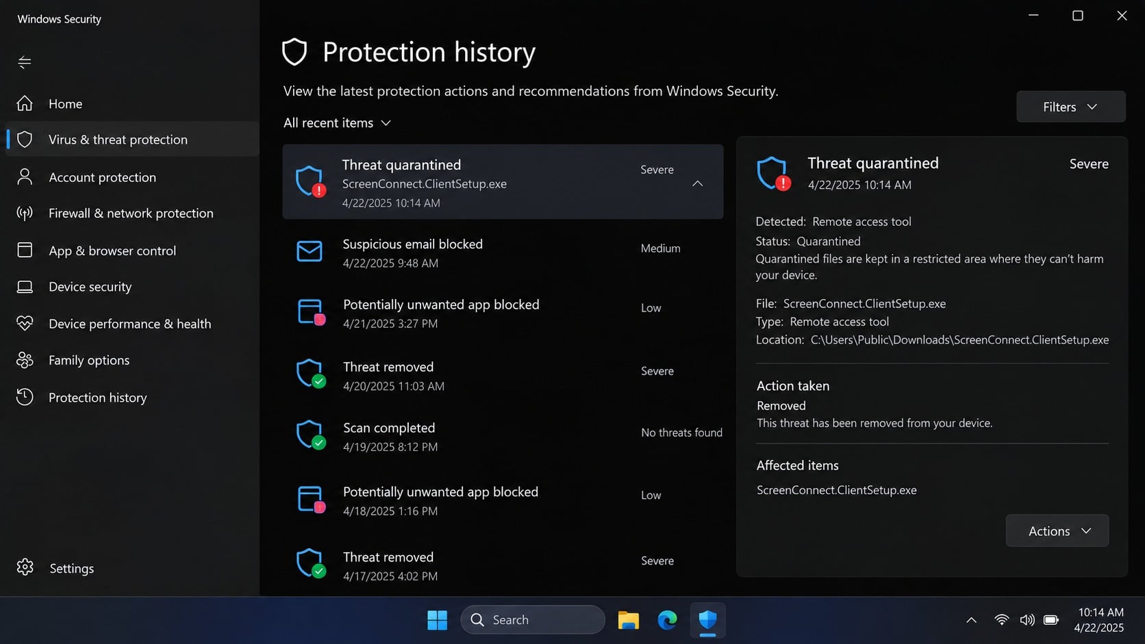The image size is (1145, 644).
Task: Open Account protection section
Action: (132, 177)
